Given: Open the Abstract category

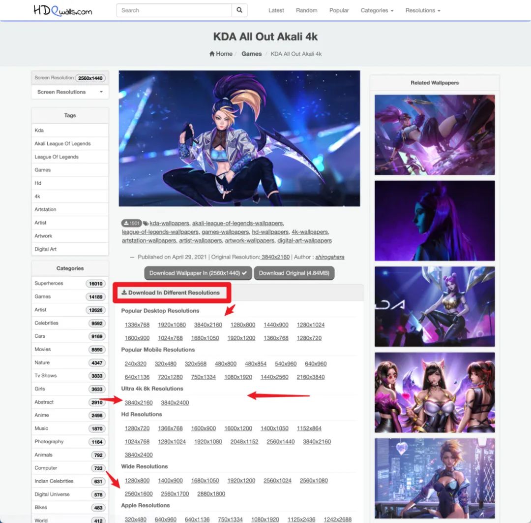Looking at the screenshot, I should coord(70,402).
